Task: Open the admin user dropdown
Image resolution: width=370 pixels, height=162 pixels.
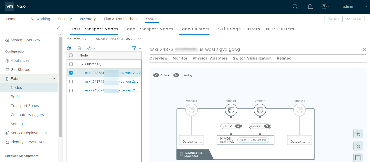Action: coord(355,7)
